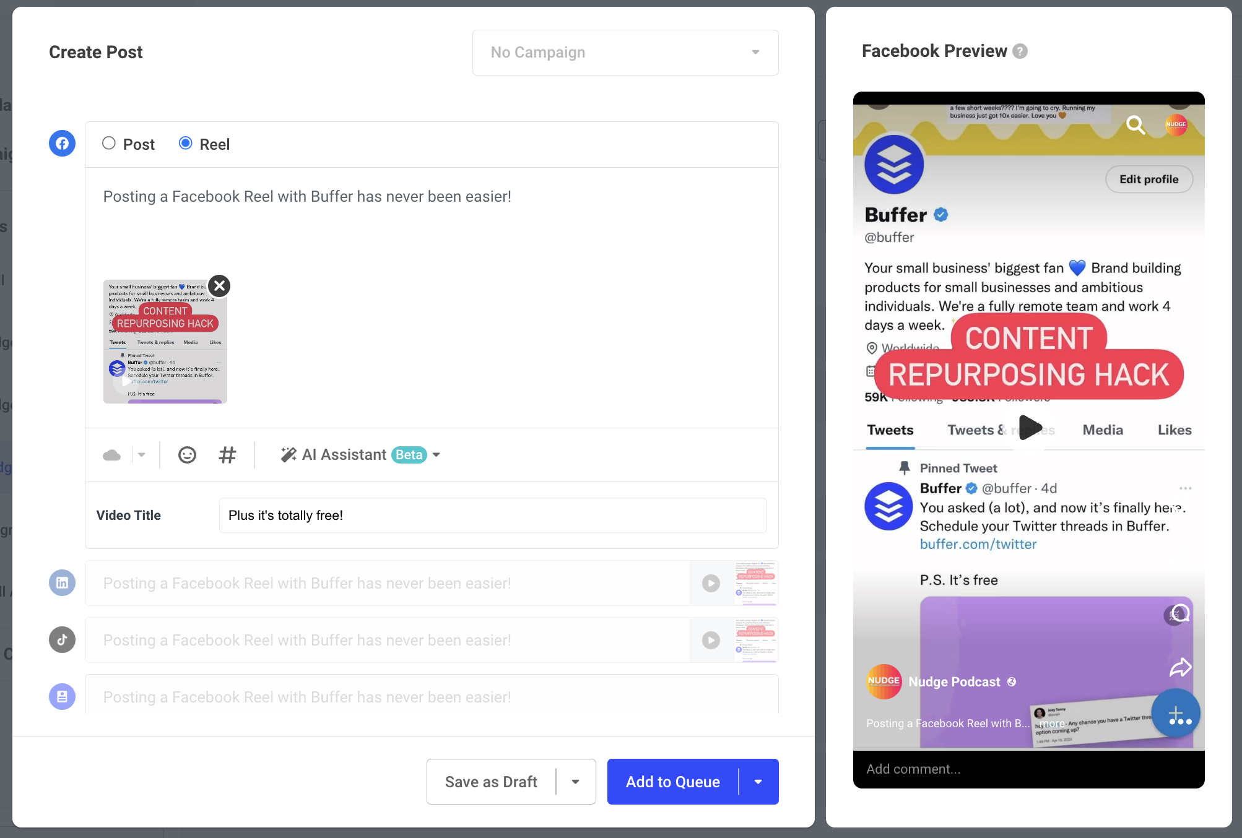Viewport: 1242px width, 838px height.
Task: Expand Add to Queue options arrow
Action: coord(758,782)
